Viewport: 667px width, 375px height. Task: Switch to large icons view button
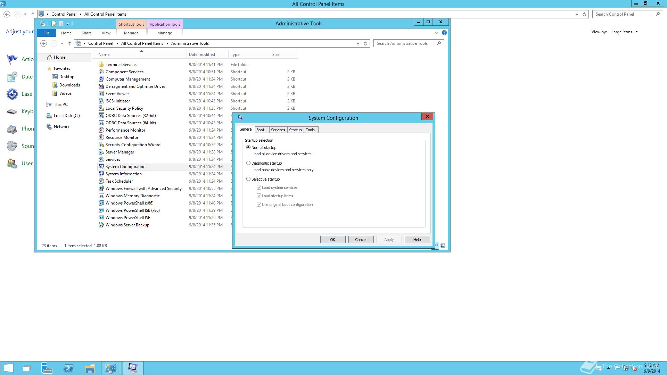[443, 245]
